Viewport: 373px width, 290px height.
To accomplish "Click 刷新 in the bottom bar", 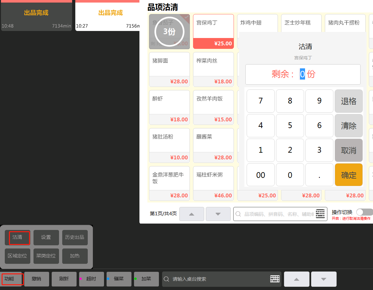I will point(64,279).
